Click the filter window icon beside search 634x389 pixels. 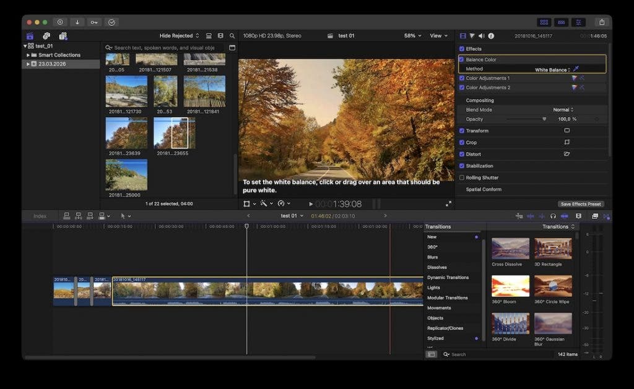pyautogui.click(x=232, y=48)
